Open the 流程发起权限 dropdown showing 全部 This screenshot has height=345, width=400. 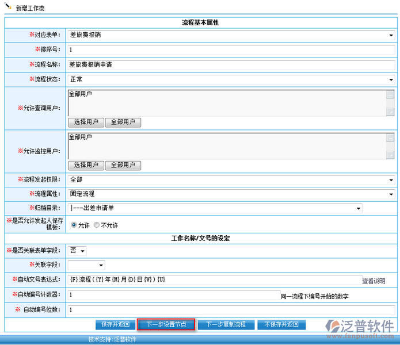coord(231,180)
